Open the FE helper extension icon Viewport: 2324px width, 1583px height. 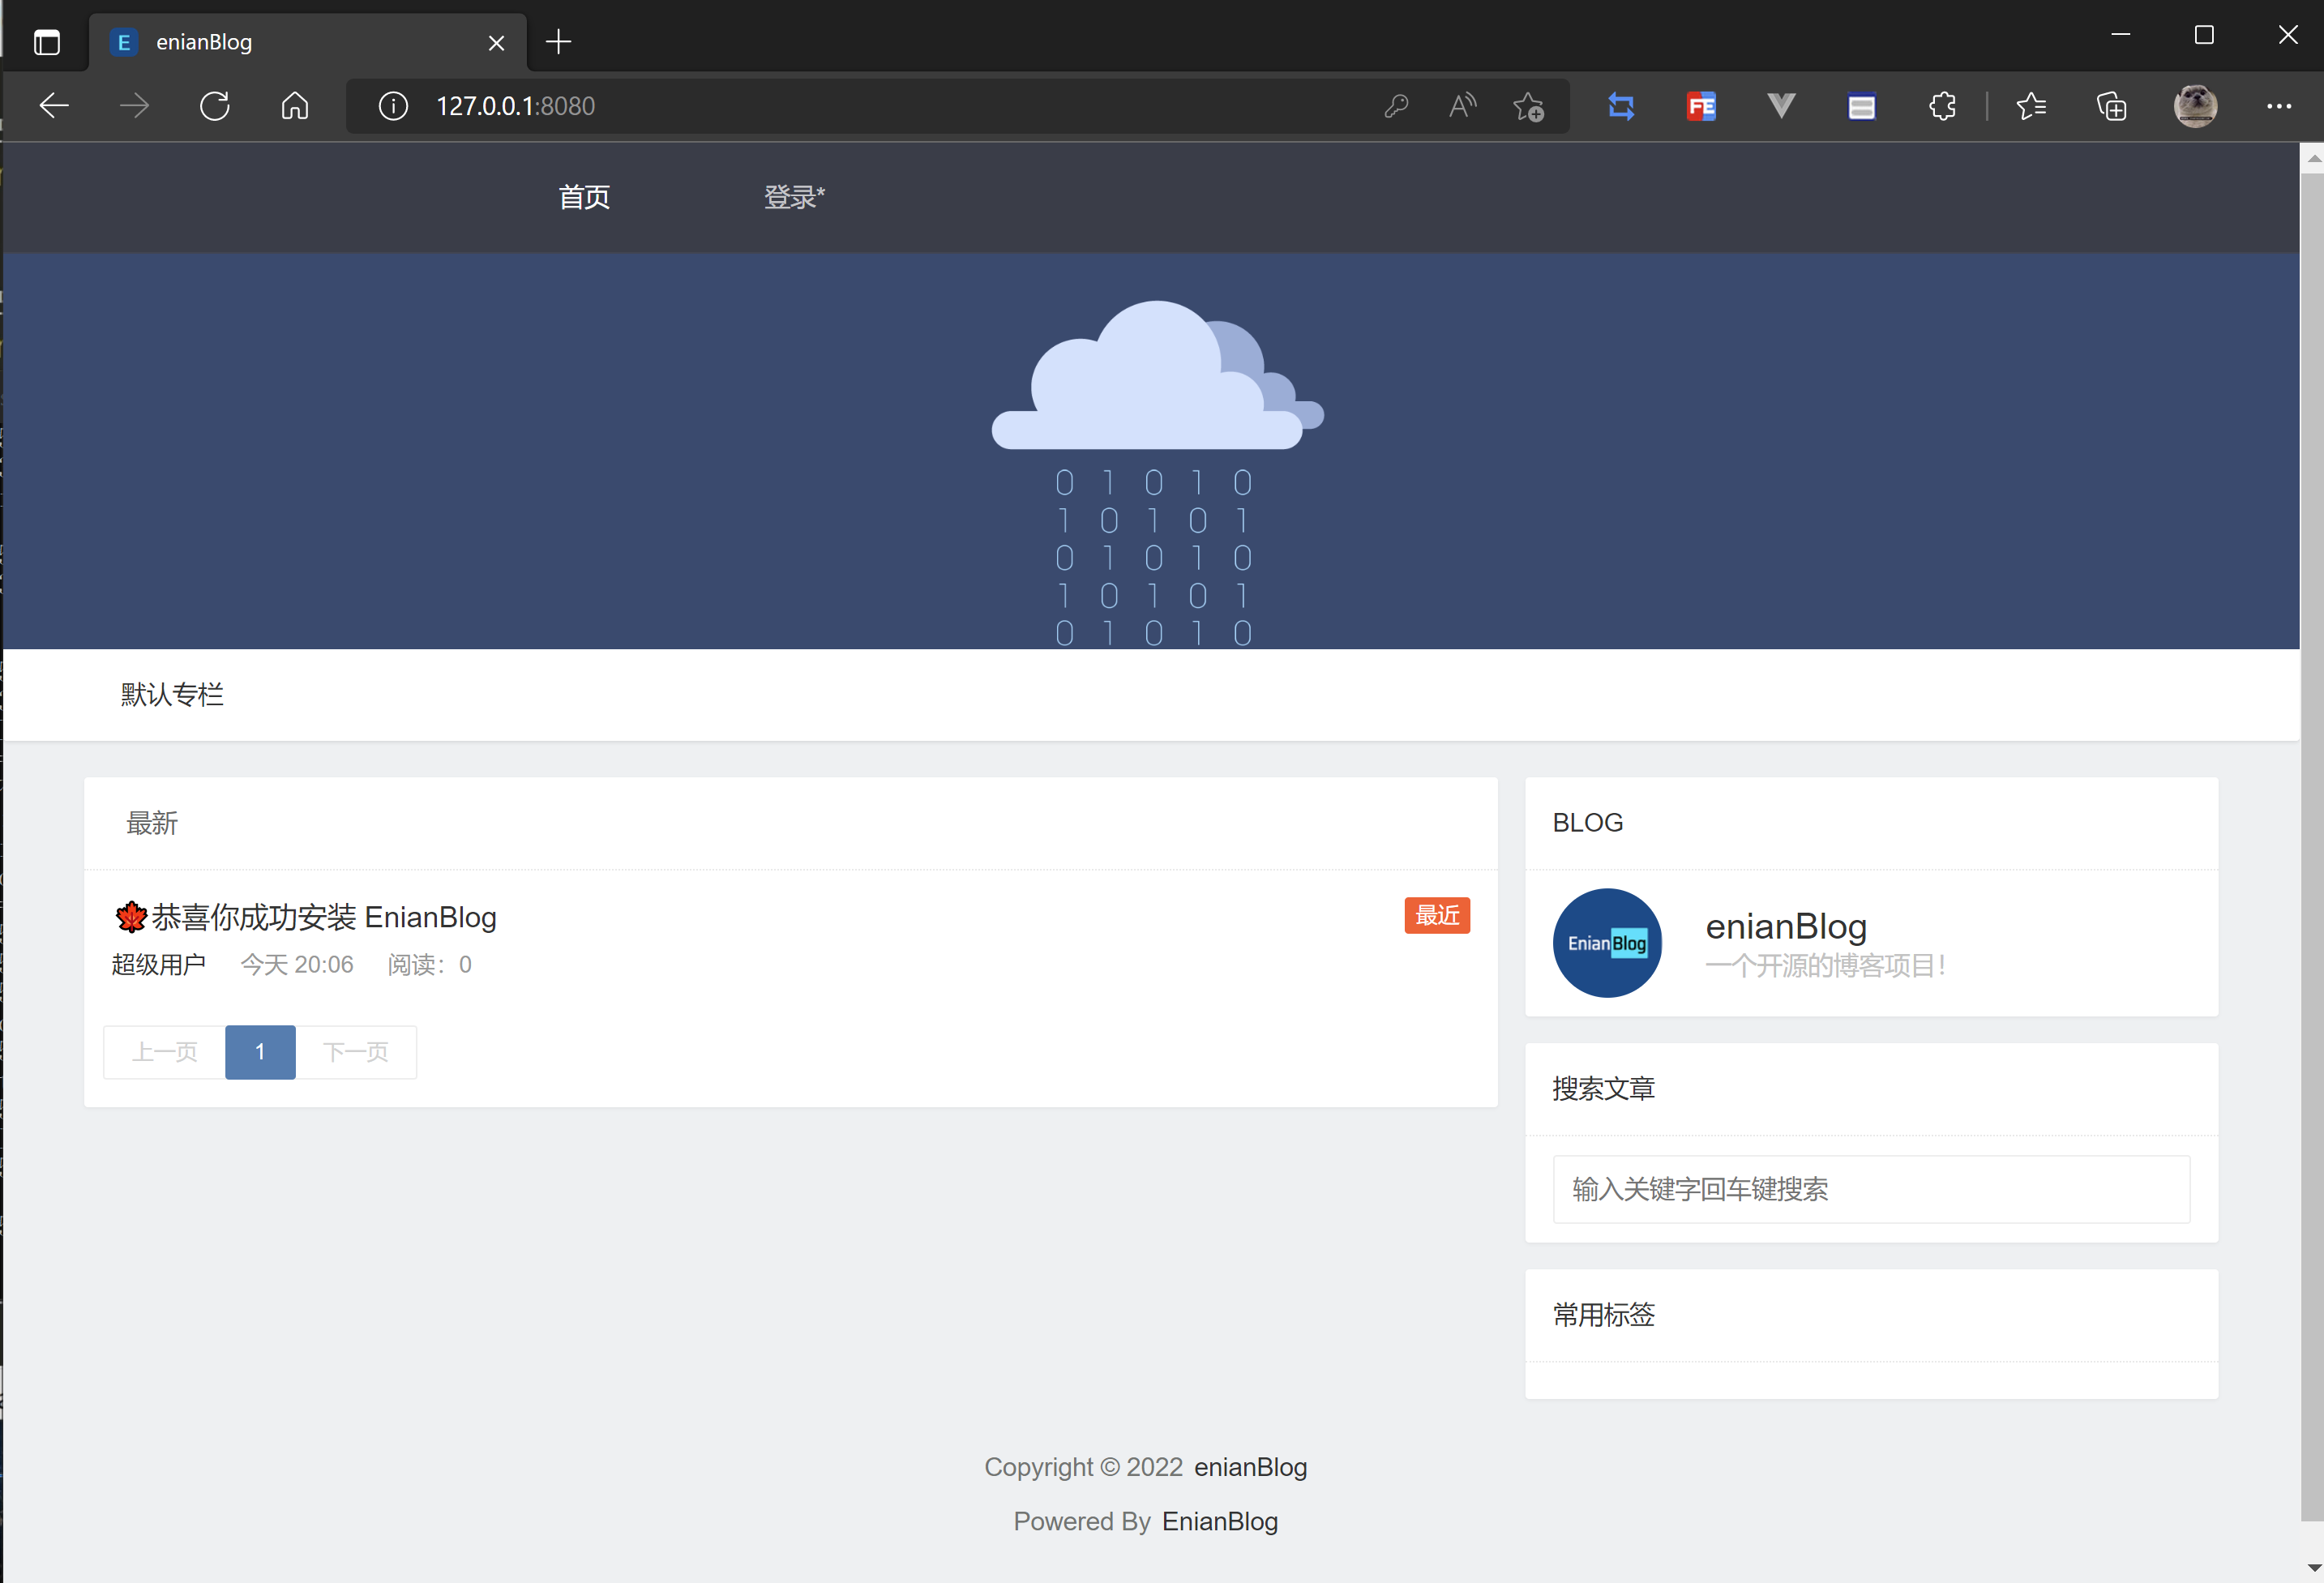coord(1701,106)
